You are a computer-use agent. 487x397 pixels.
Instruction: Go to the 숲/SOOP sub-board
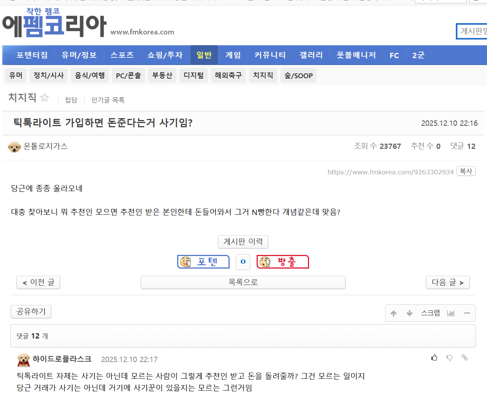(298, 76)
